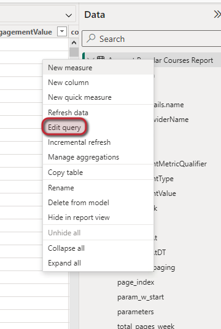Click in the Data pane Search field

[x=152, y=39]
